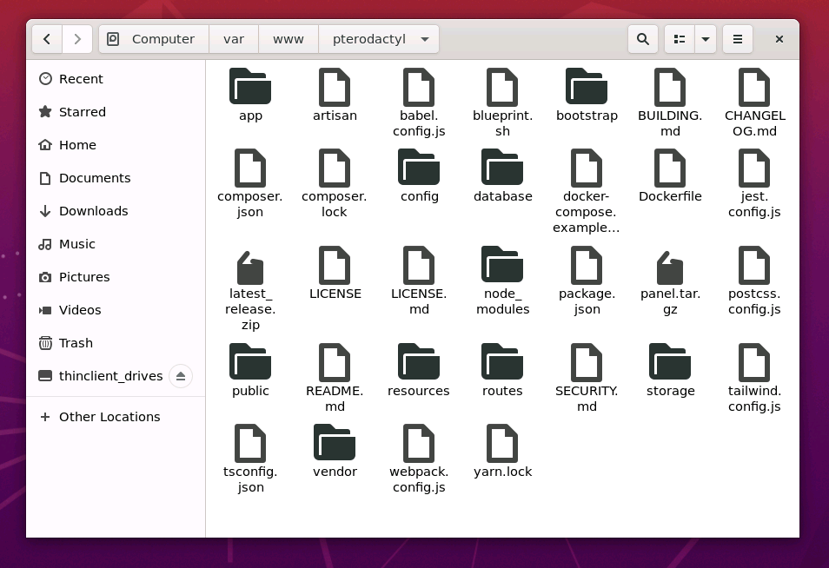The image size is (829, 568).
Task: Go to Home in the sidebar
Action: tap(116, 145)
